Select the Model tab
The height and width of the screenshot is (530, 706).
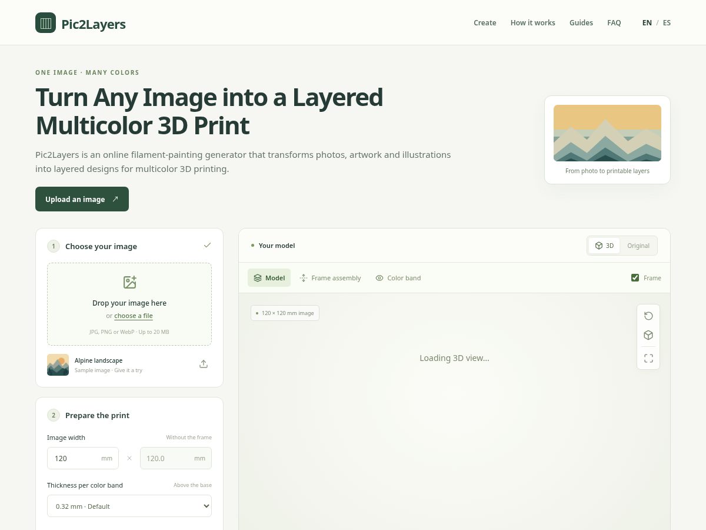coord(269,278)
